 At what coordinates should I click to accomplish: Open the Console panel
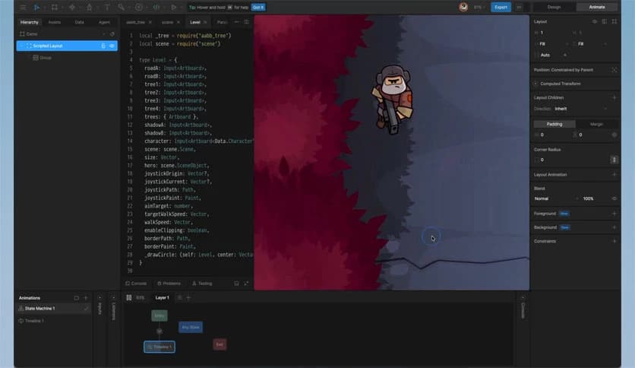tap(136, 284)
